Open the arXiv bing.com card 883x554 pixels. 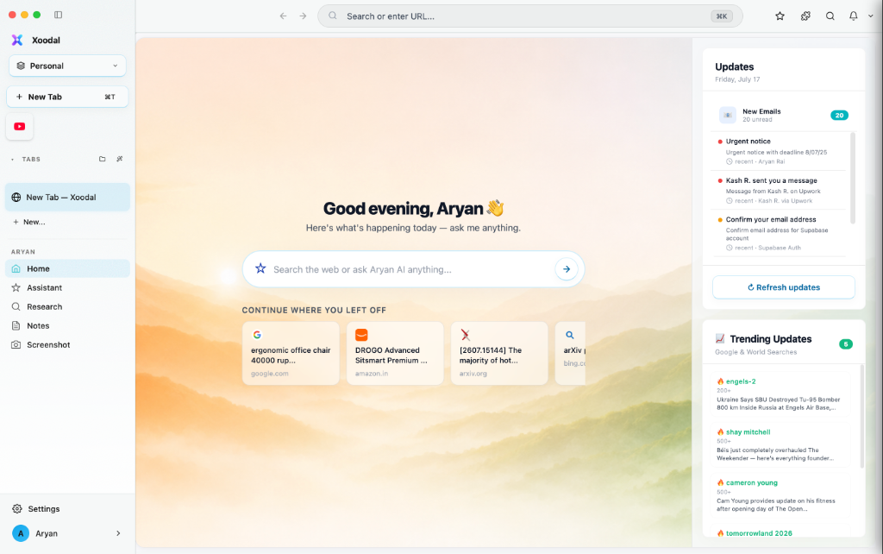(571, 353)
